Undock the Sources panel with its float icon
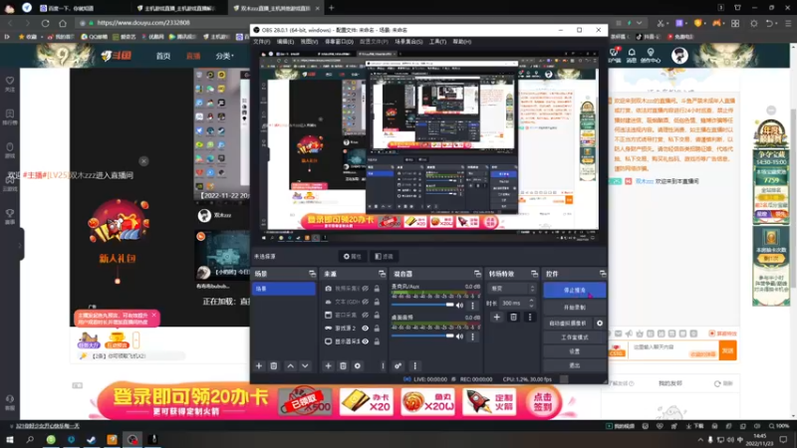The height and width of the screenshot is (448, 797). point(382,274)
